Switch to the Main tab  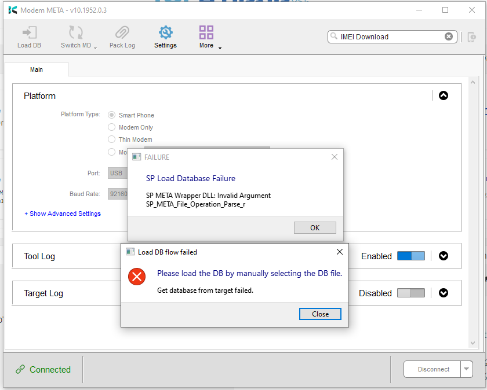pos(37,69)
